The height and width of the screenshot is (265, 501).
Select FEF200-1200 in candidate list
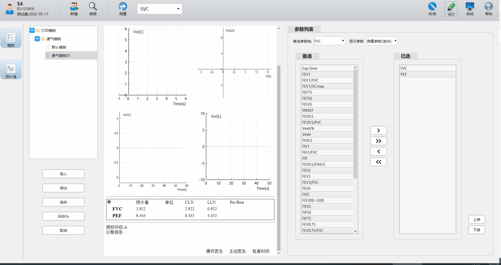[x=327, y=200]
